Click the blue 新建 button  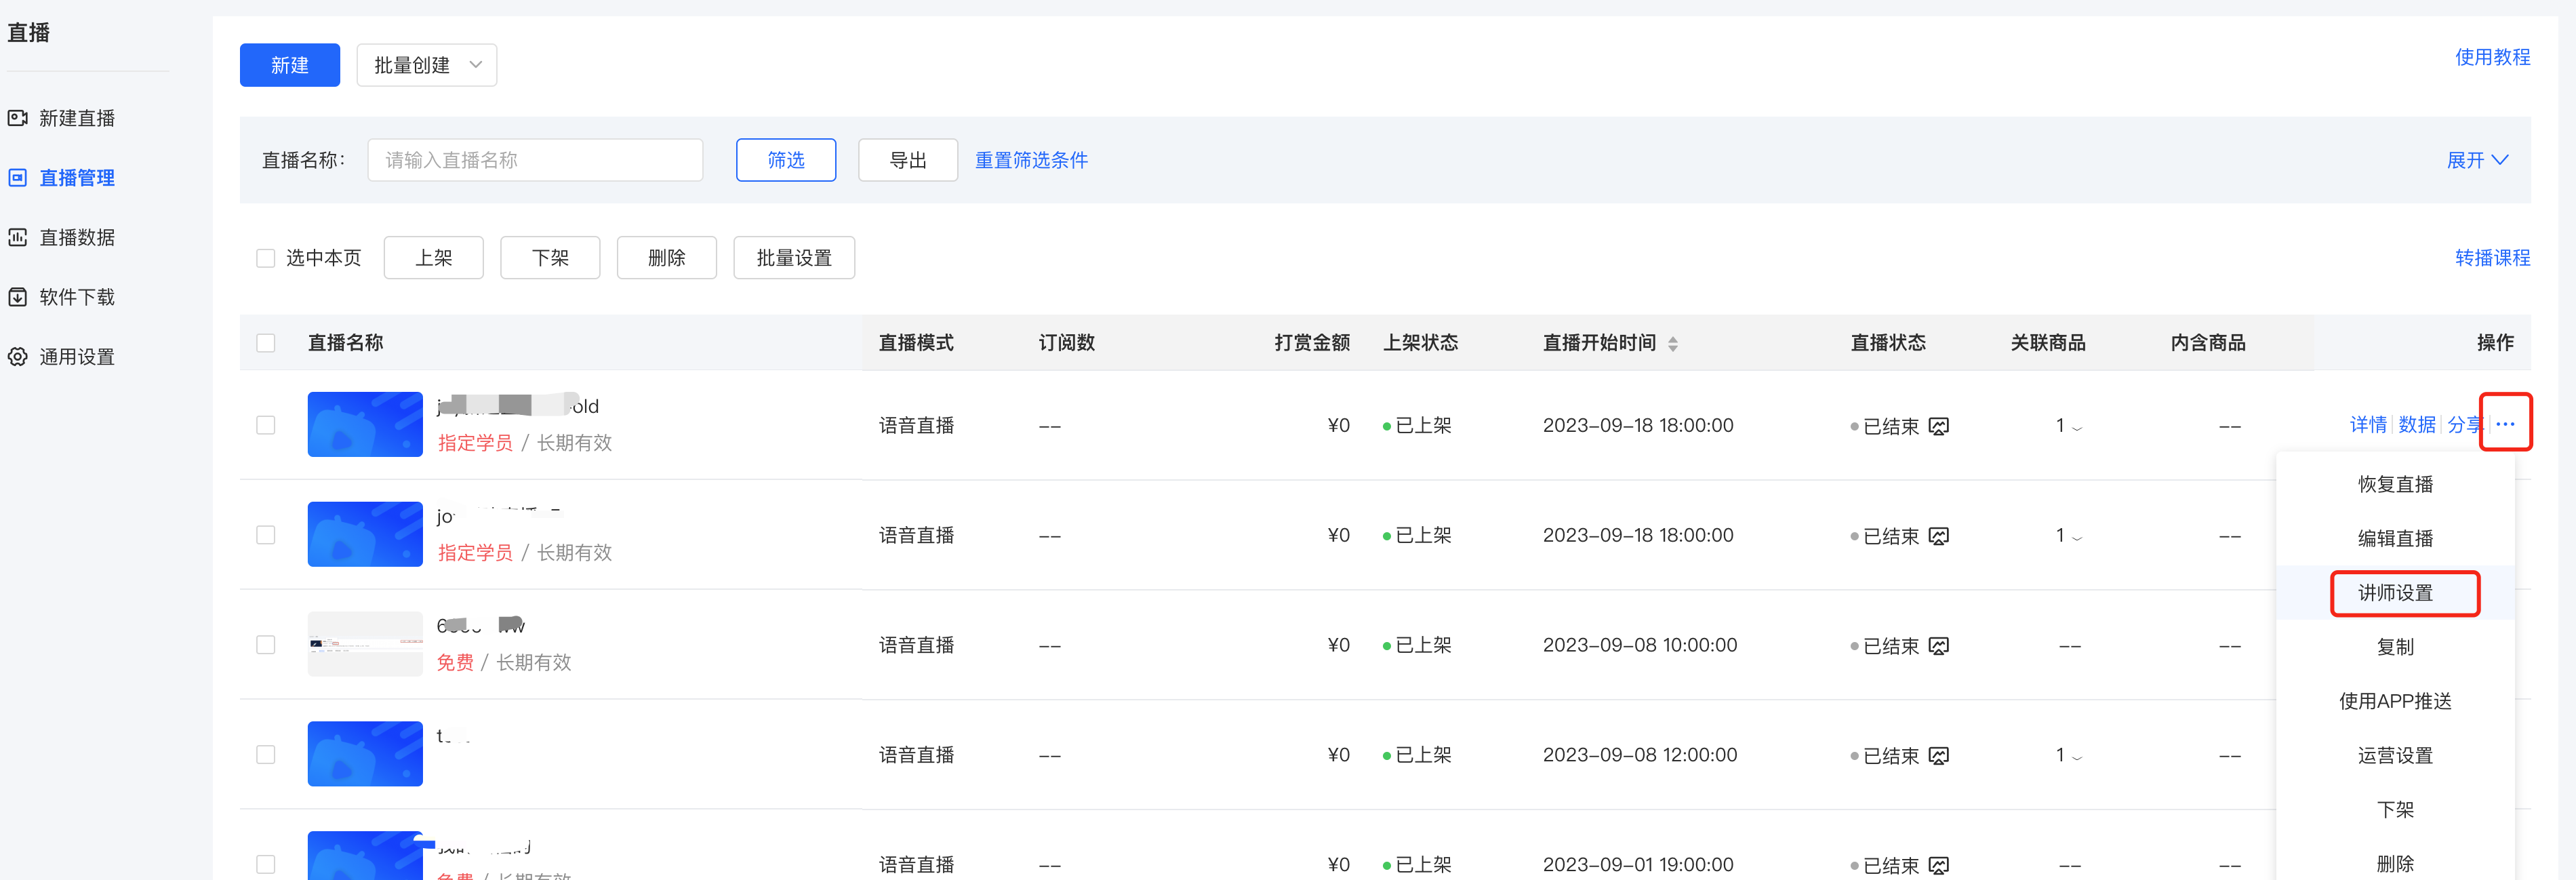290,65
